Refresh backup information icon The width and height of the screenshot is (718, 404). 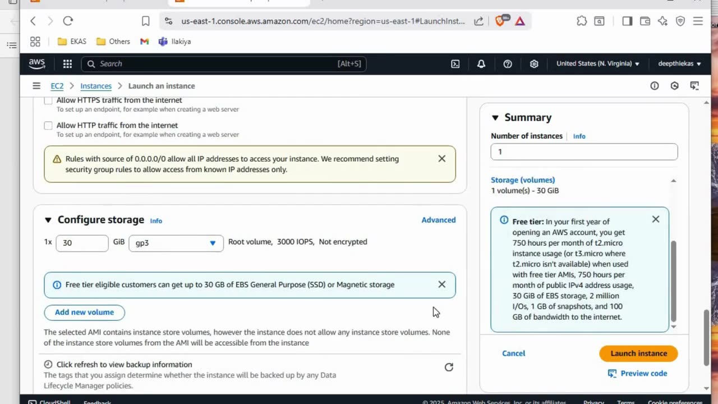click(449, 368)
